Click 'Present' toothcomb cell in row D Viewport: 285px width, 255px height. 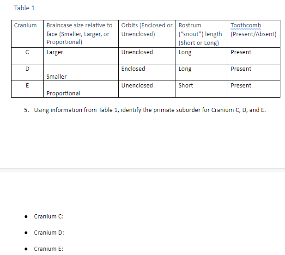pyautogui.click(x=254, y=72)
